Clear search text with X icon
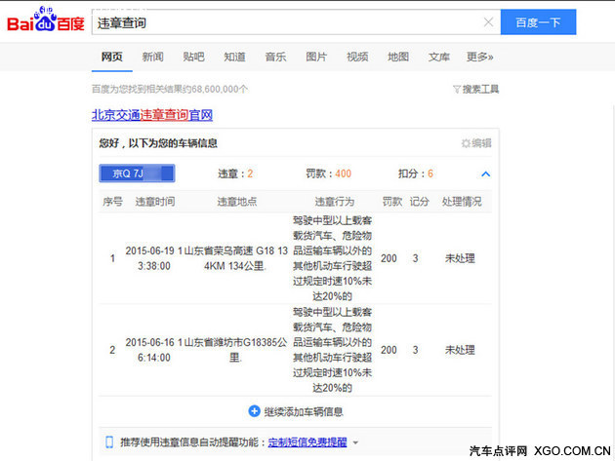The width and height of the screenshot is (615, 461). pos(488,22)
